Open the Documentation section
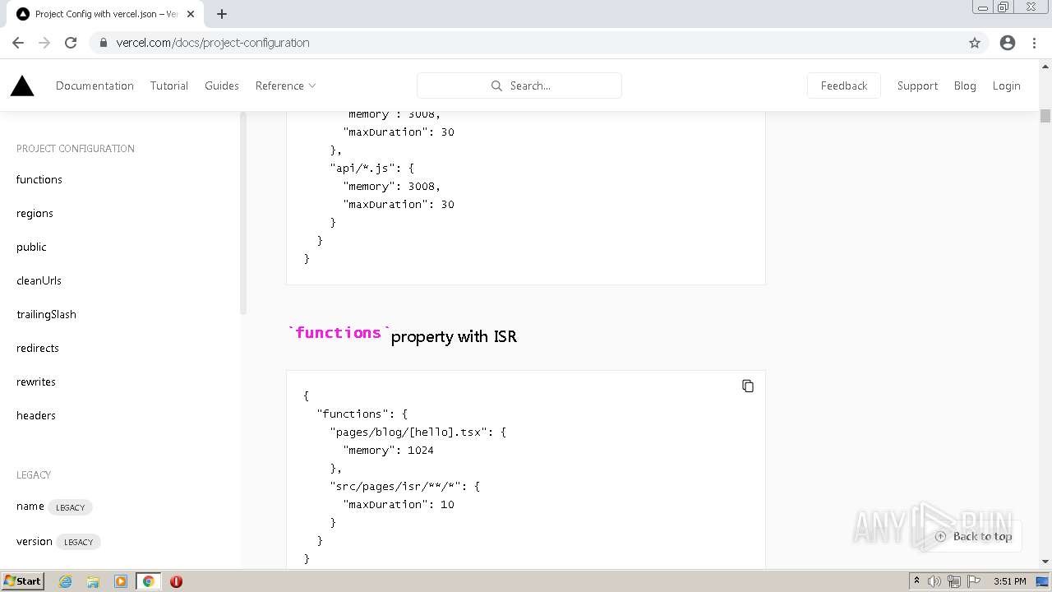 (95, 86)
